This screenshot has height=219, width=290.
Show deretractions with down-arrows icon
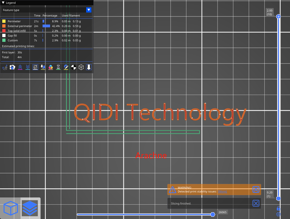pyautogui.click(x=28, y=67)
